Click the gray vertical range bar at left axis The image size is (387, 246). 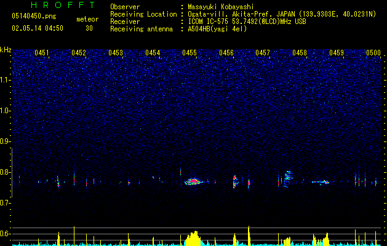click(12, 173)
